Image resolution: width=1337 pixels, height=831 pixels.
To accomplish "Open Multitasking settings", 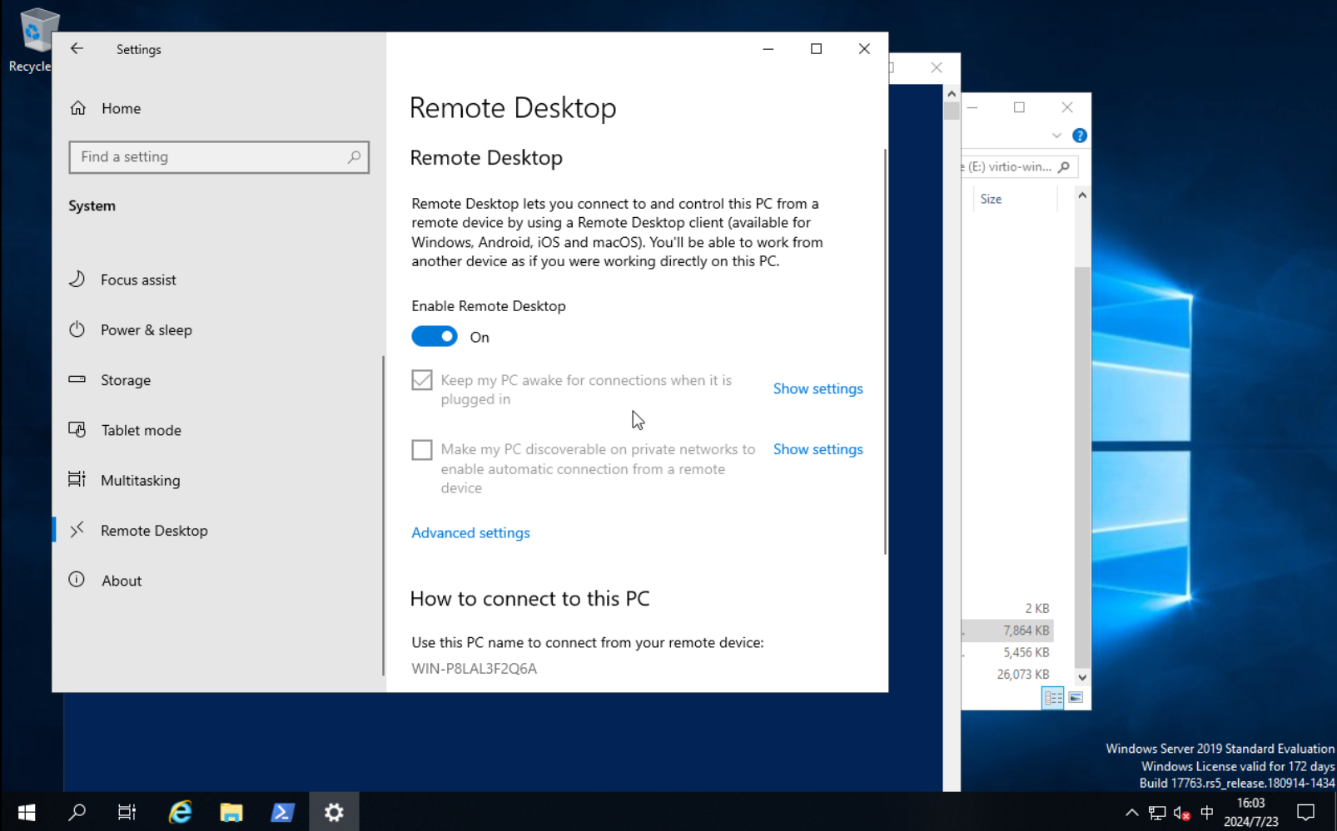I will click(x=140, y=480).
